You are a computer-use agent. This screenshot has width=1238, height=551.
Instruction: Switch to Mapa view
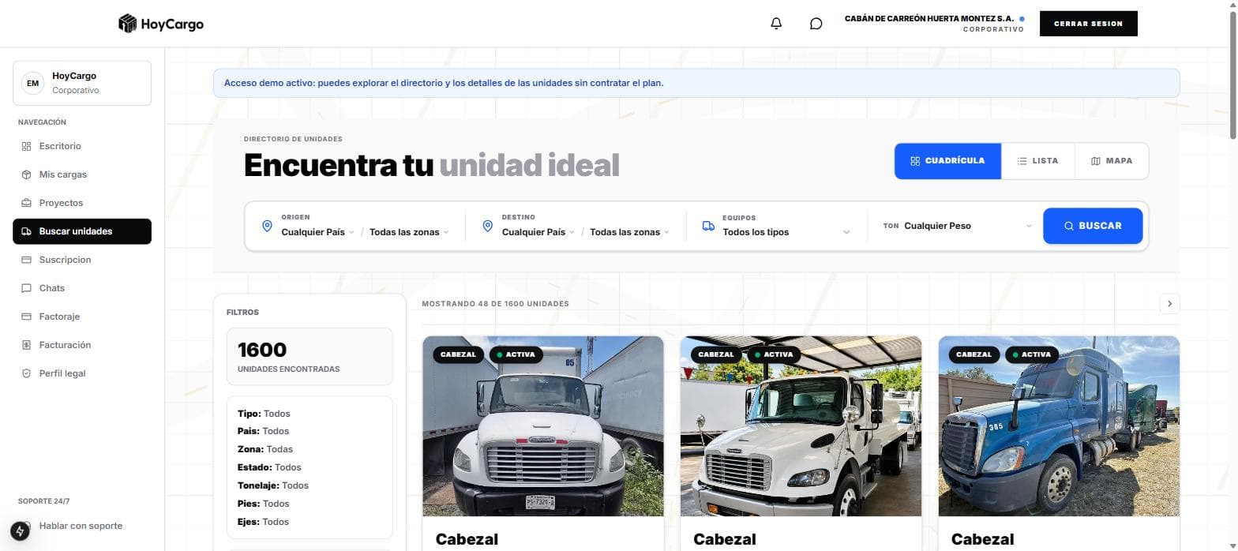coord(1111,161)
